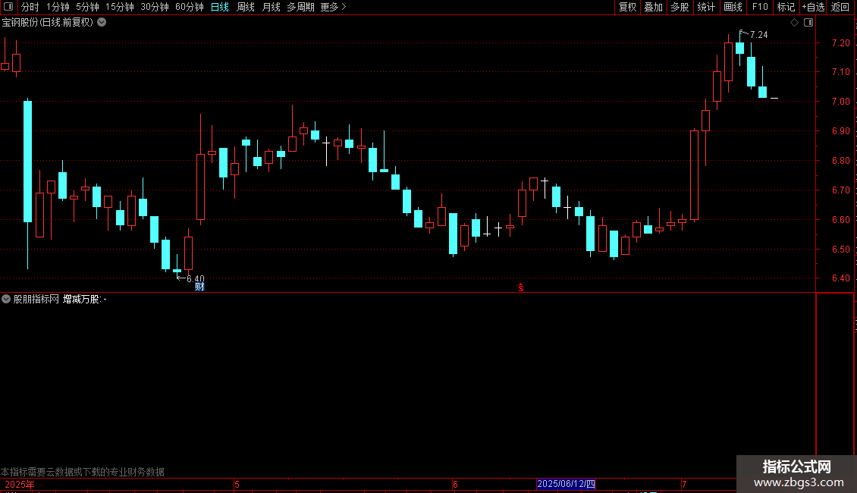857x493 pixels.
Task: Switch to 日线 daily chart
Action: (x=220, y=7)
